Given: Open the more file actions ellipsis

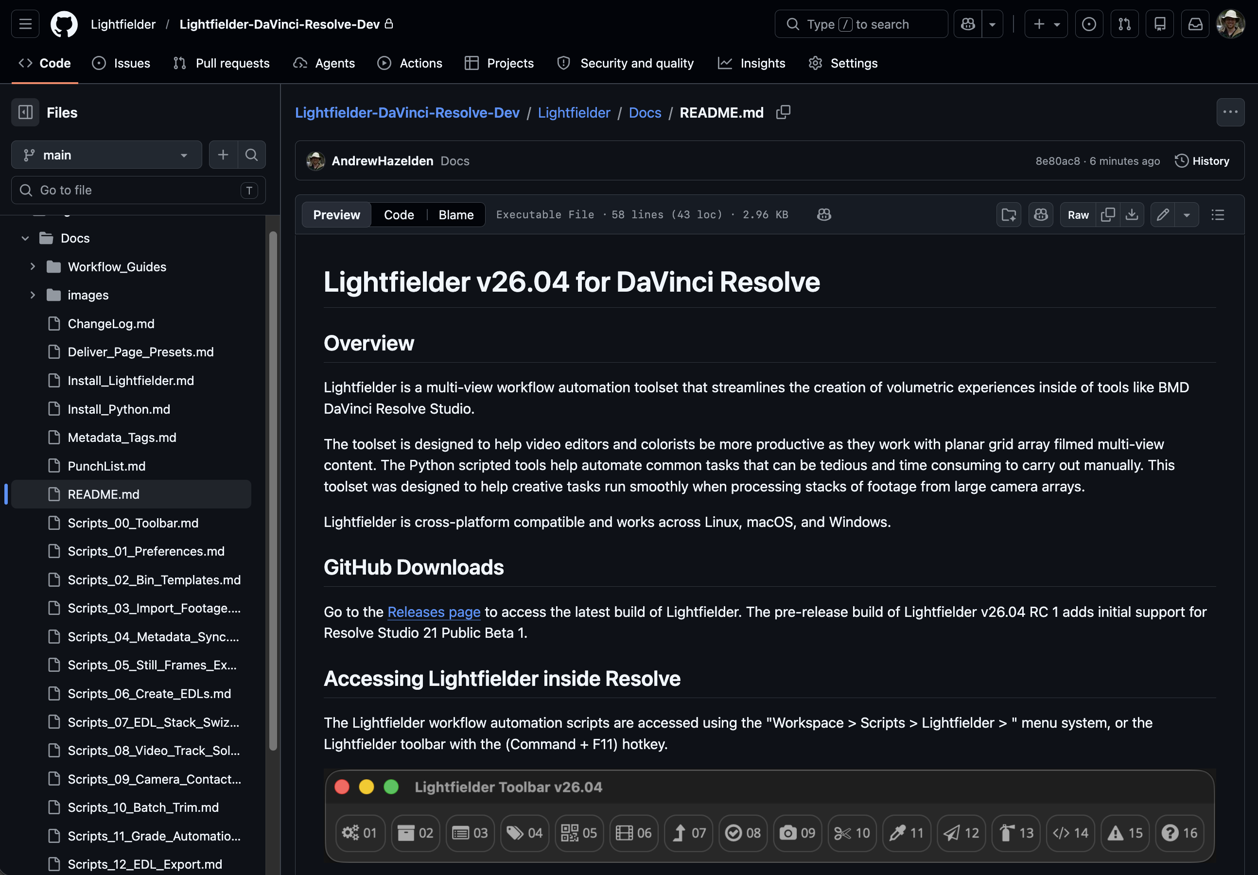Looking at the screenshot, I should (x=1230, y=112).
